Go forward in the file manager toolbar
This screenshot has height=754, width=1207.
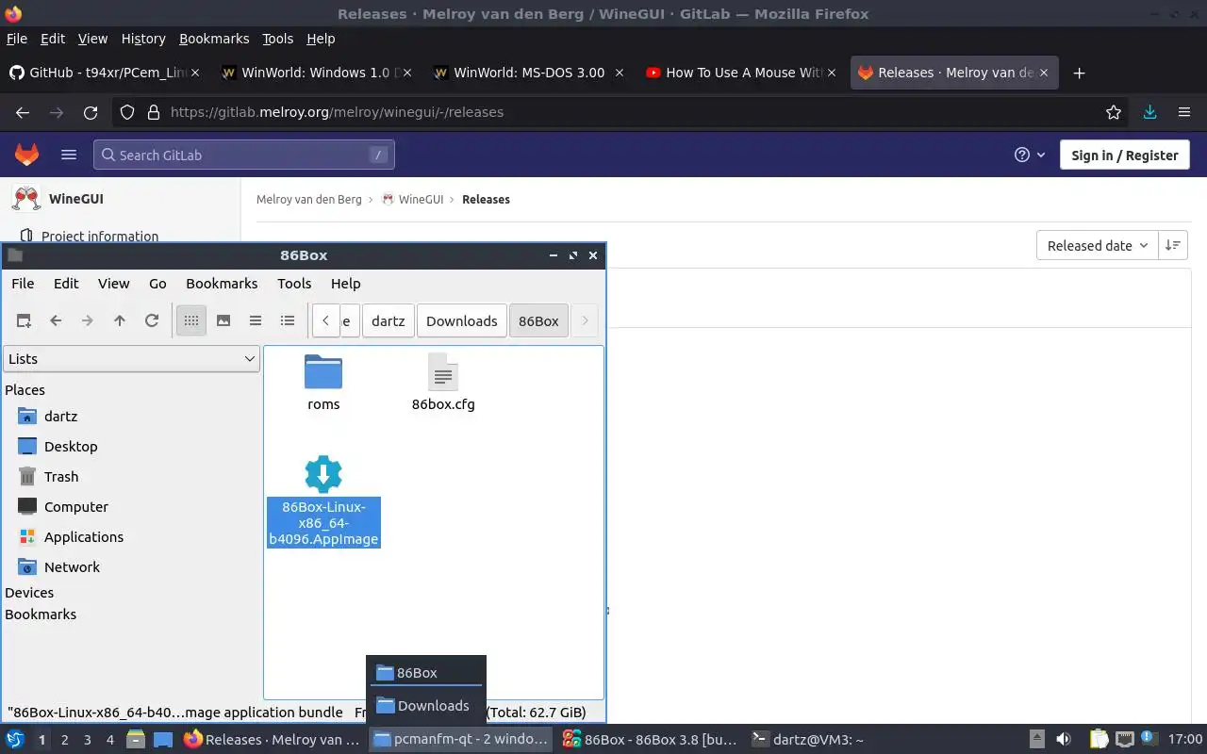pyautogui.click(x=88, y=320)
